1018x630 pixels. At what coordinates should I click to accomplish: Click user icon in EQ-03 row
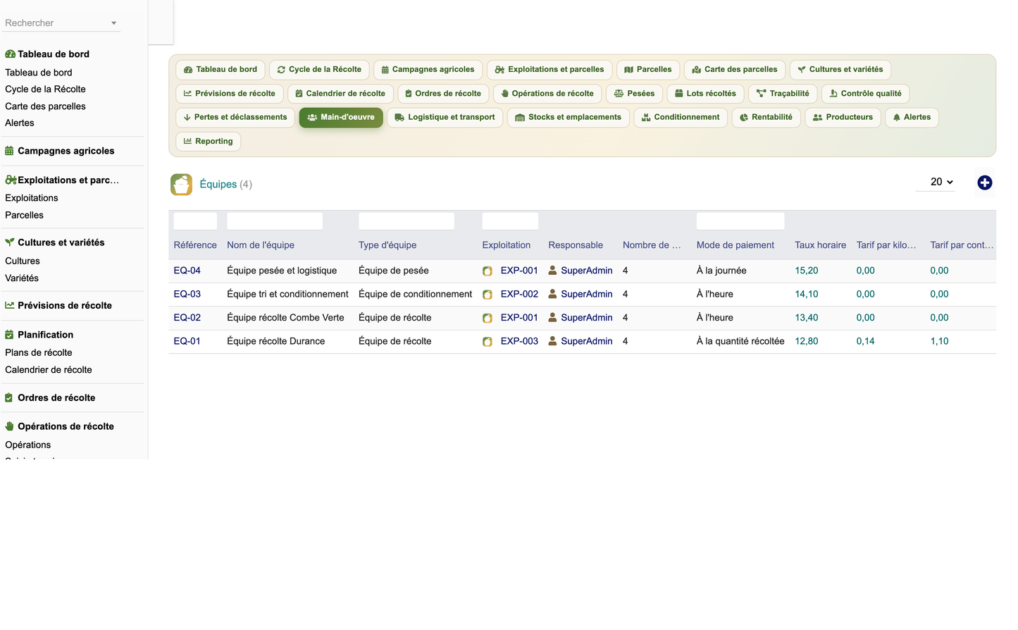click(x=553, y=294)
